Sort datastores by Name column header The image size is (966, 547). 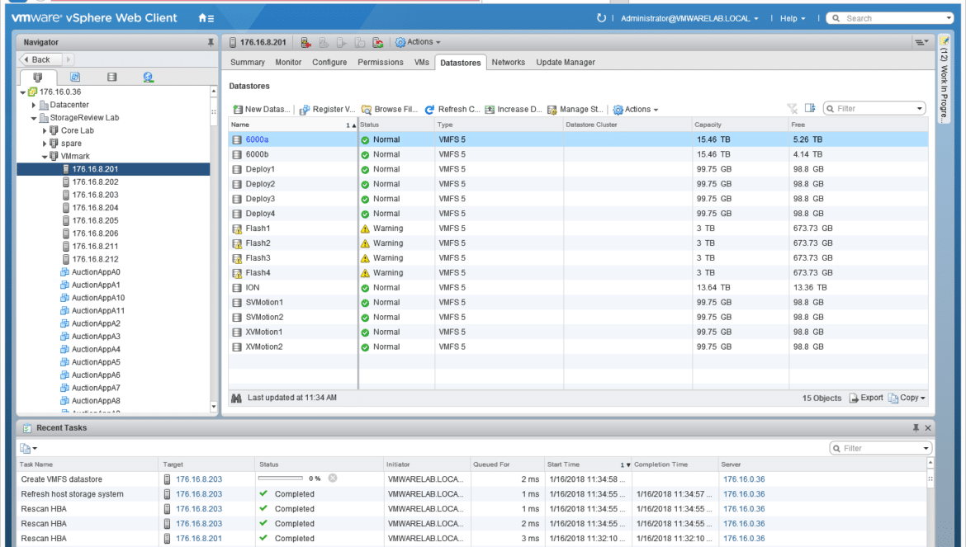pyautogui.click(x=293, y=125)
